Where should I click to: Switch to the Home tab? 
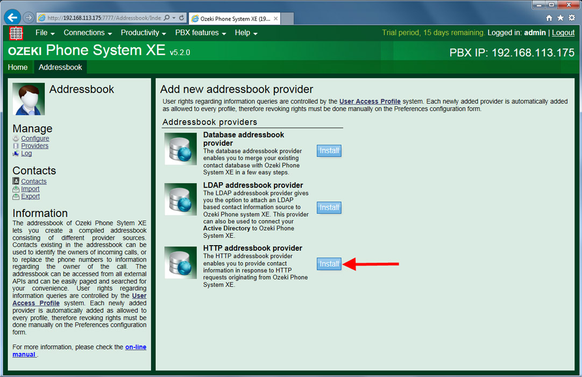[18, 67]
